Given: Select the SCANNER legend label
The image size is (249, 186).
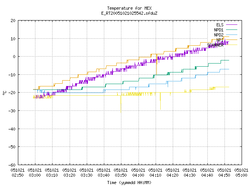Looking at the screenshot, I should click(x=215, y=45).
